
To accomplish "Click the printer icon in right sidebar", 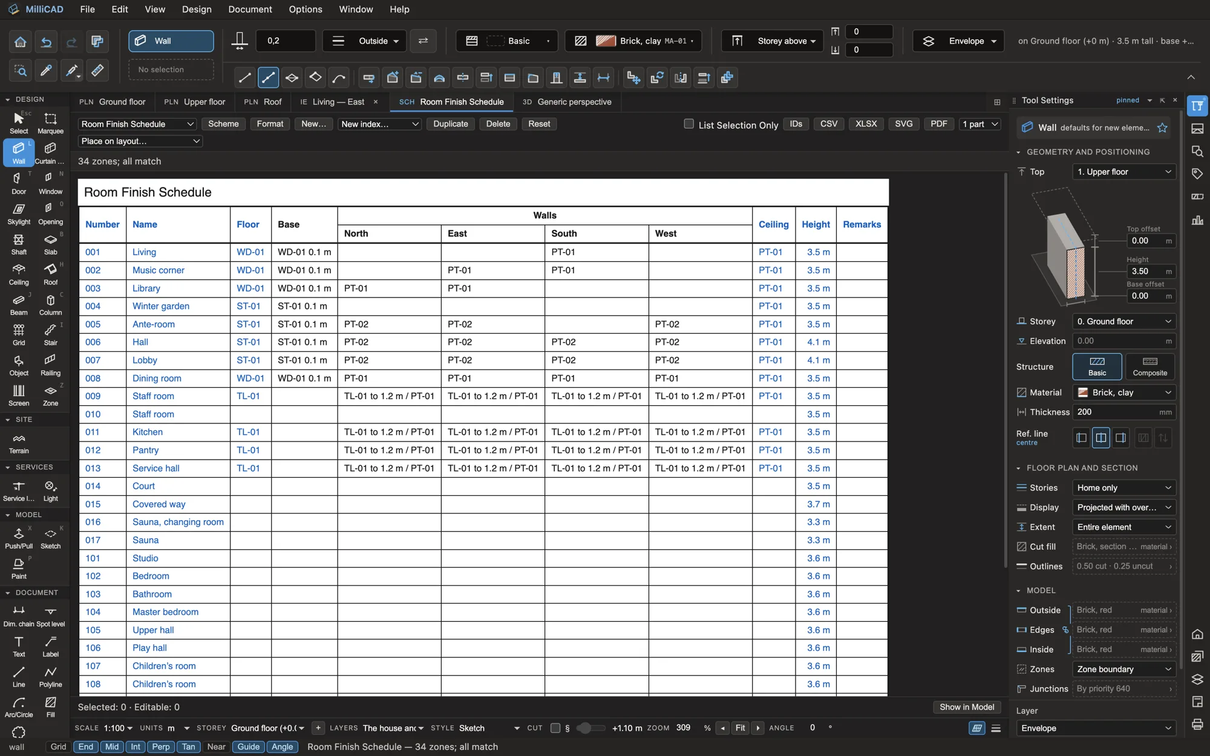I will point(1197,724).
